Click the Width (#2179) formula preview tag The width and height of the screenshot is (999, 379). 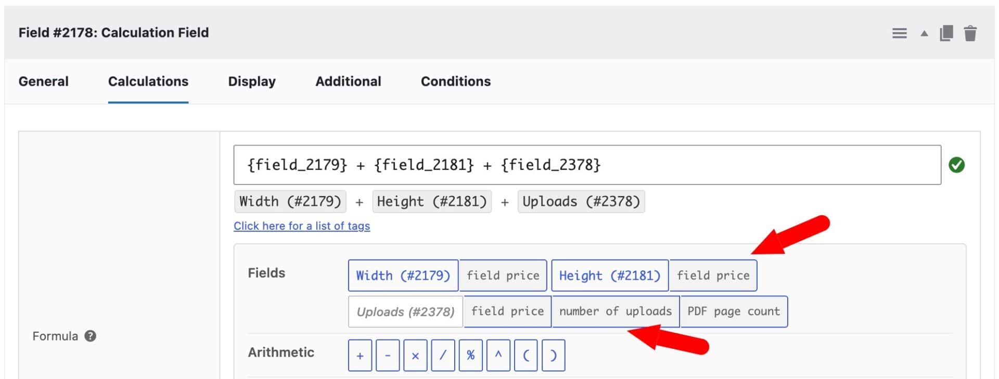click(x=290, y=202)
